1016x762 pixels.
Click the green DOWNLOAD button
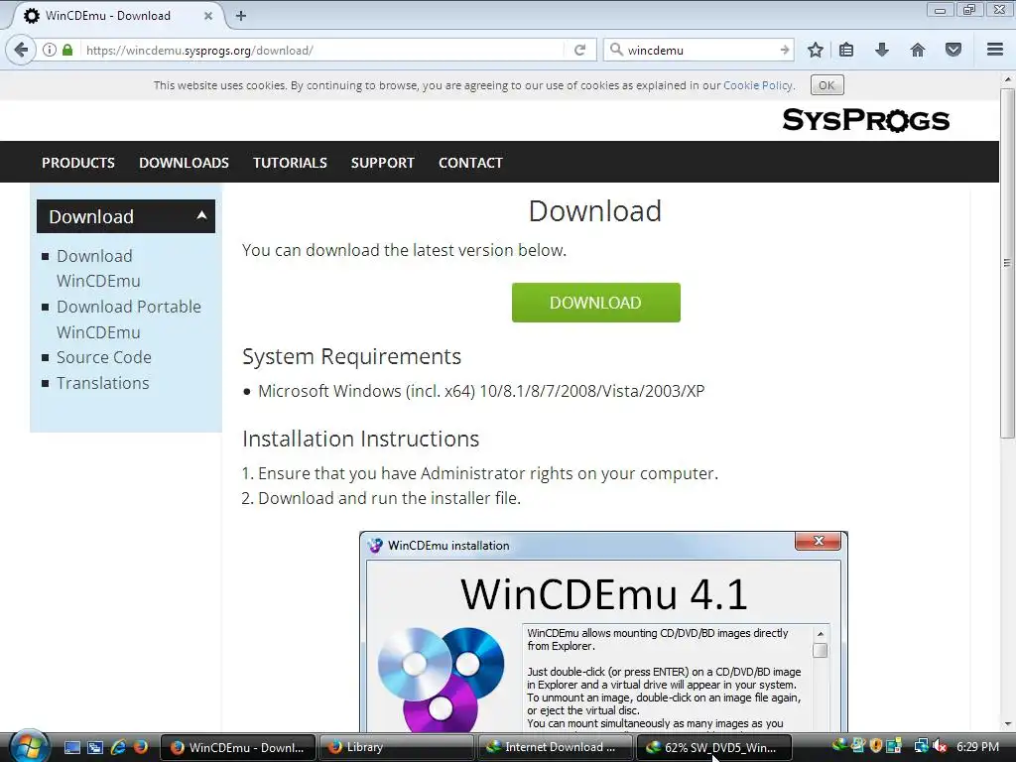click(595, 303)
